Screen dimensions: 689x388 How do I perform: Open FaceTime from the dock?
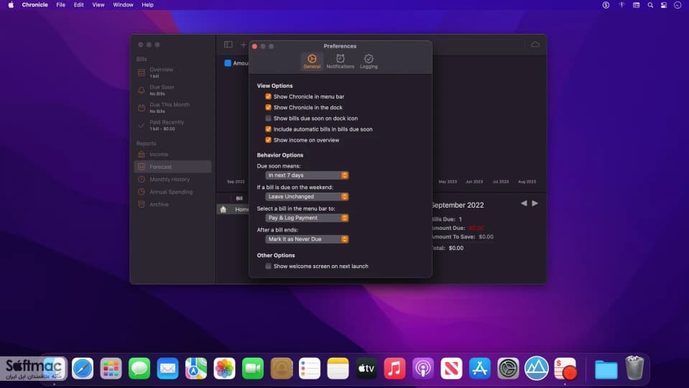coord(253,368)
